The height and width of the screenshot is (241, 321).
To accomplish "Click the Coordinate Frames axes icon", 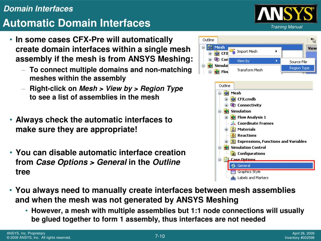I will coord(233,123).
